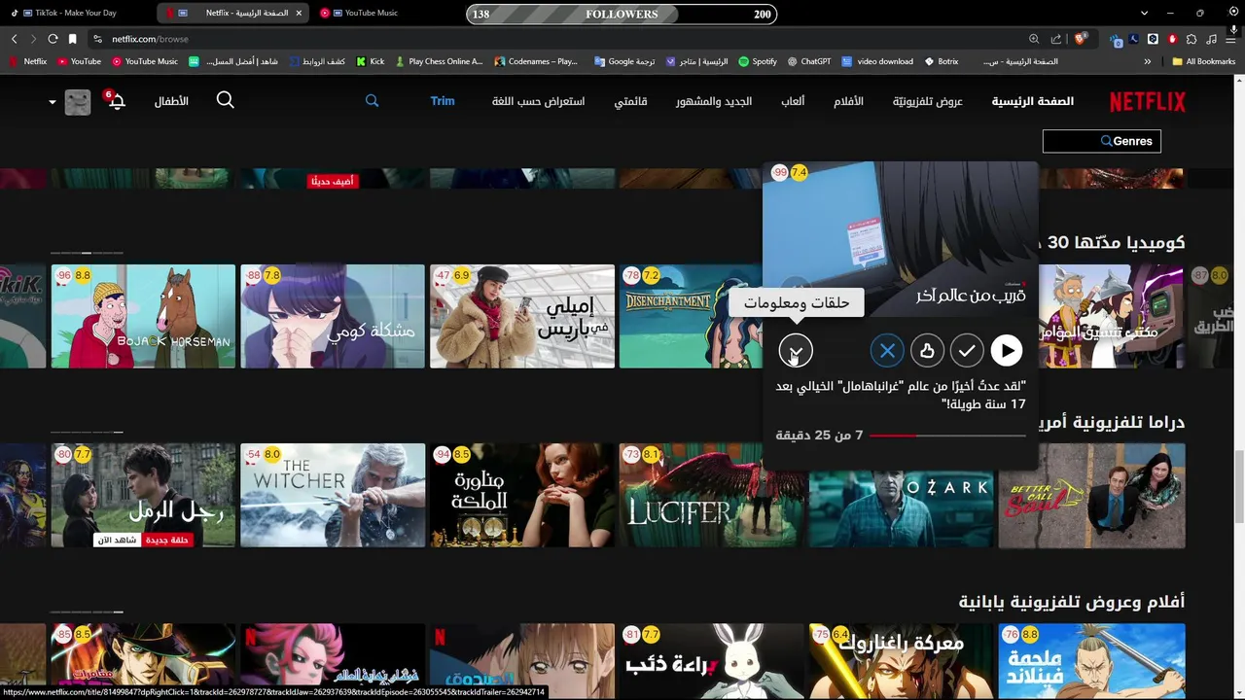Open tab search dropdown arrow

click(1144, 14)
